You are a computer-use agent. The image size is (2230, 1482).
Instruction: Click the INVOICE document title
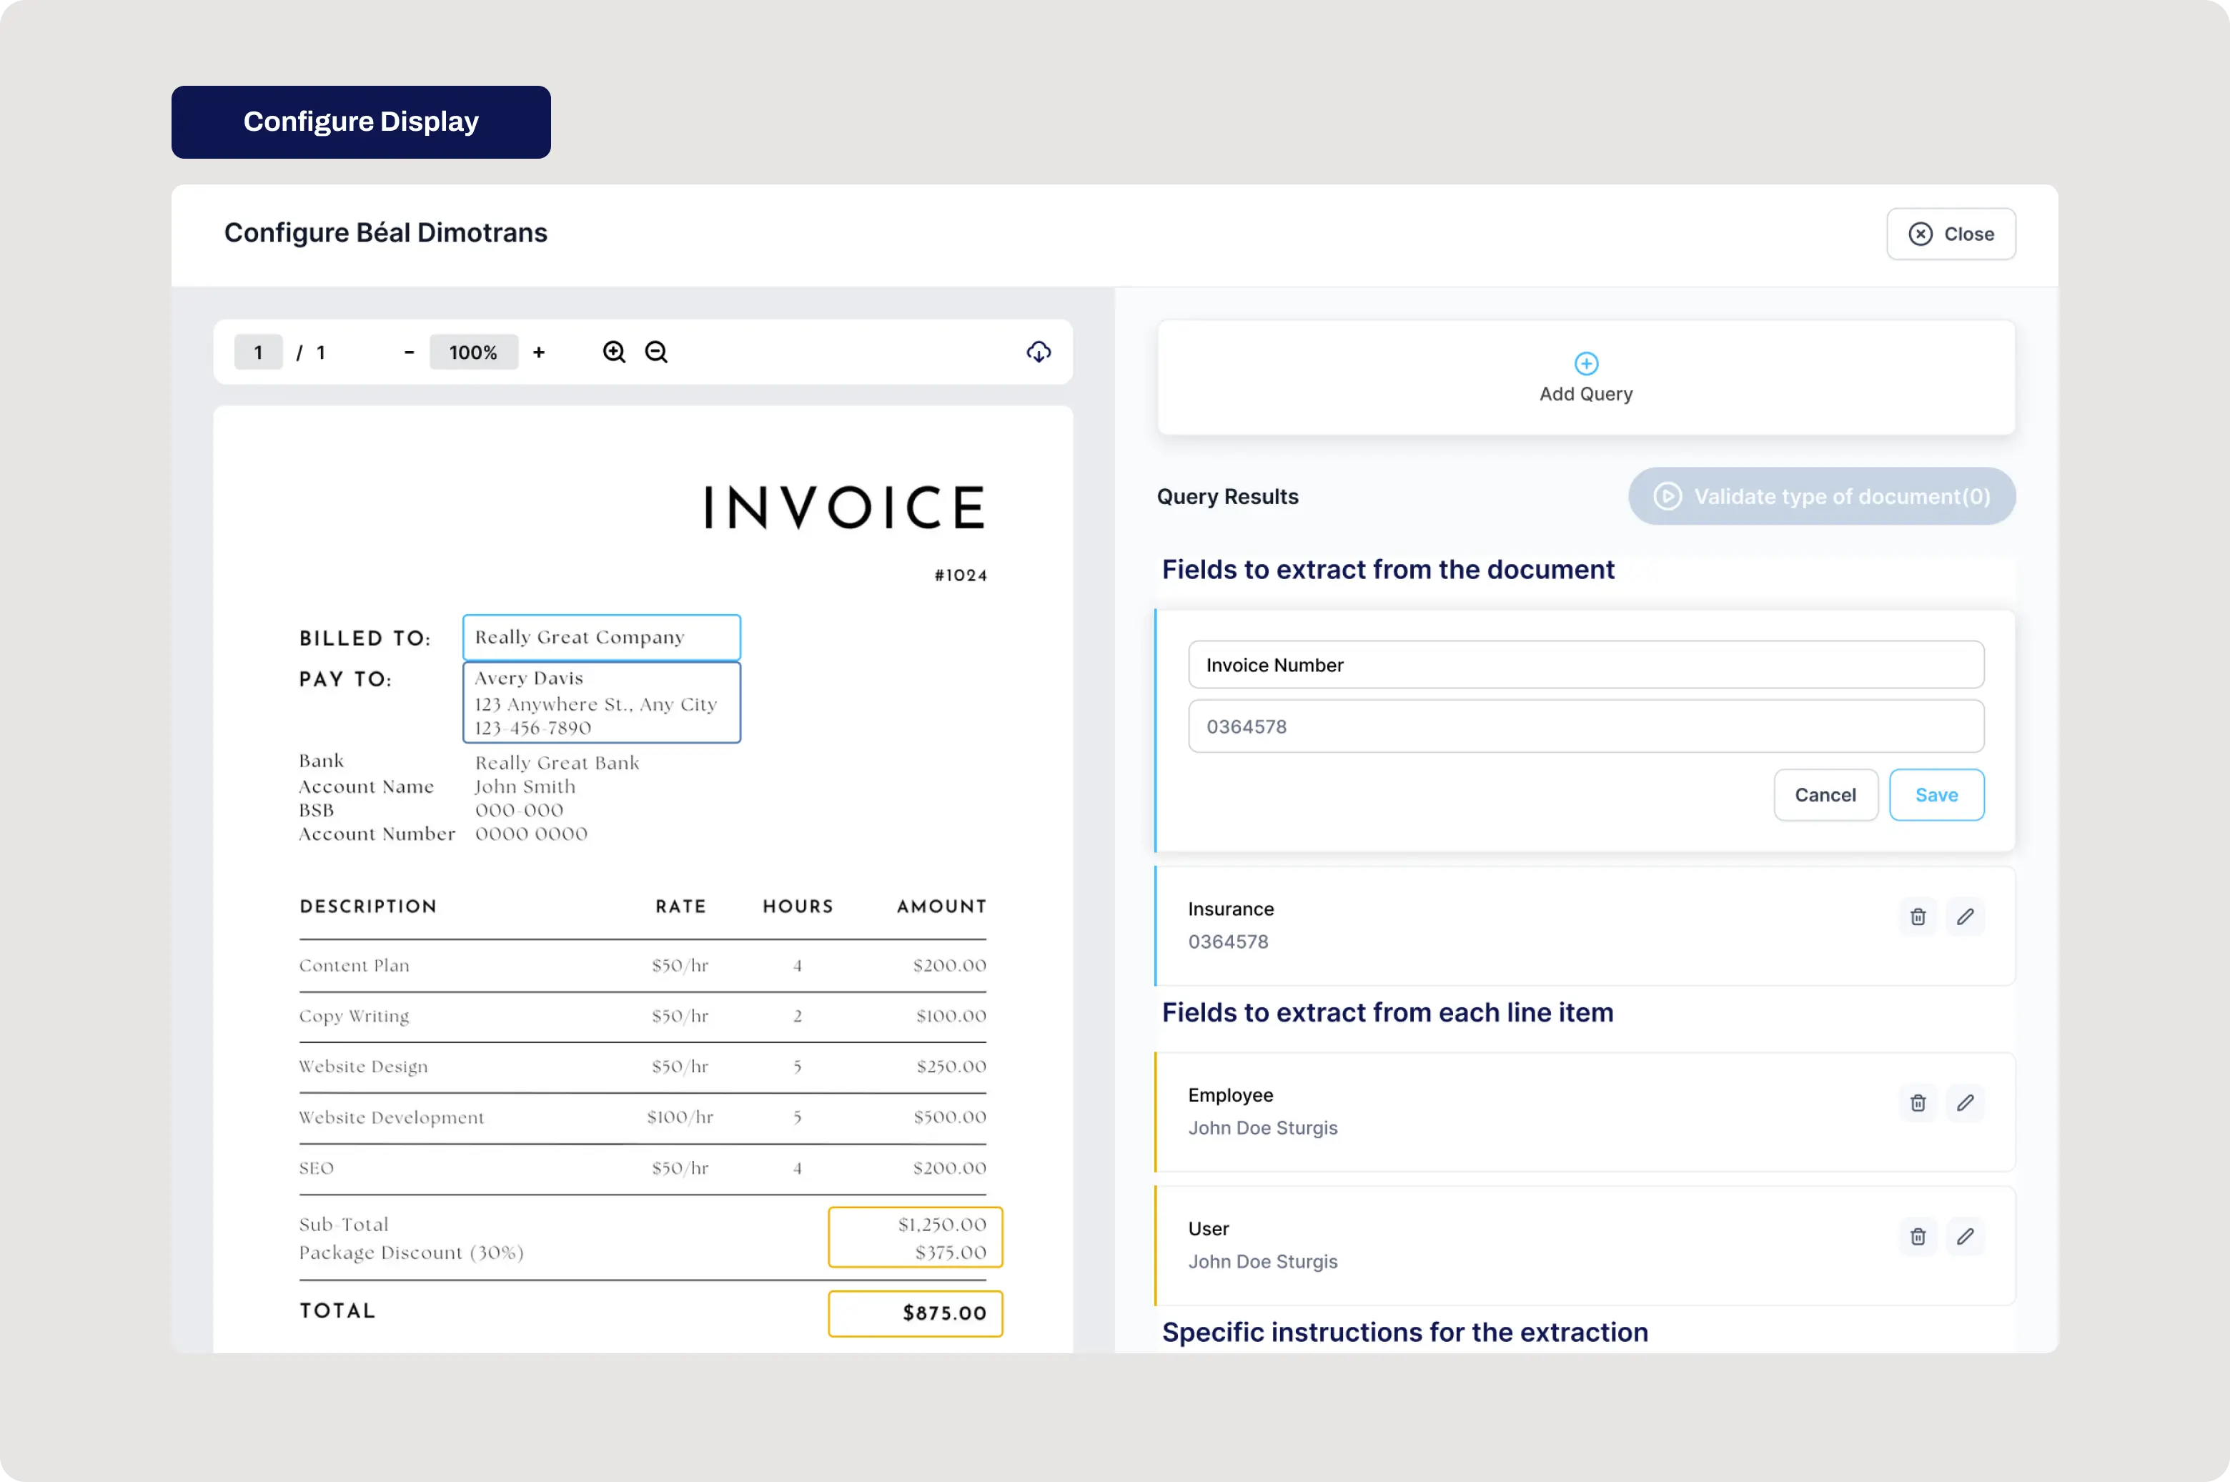click(845, 508)
